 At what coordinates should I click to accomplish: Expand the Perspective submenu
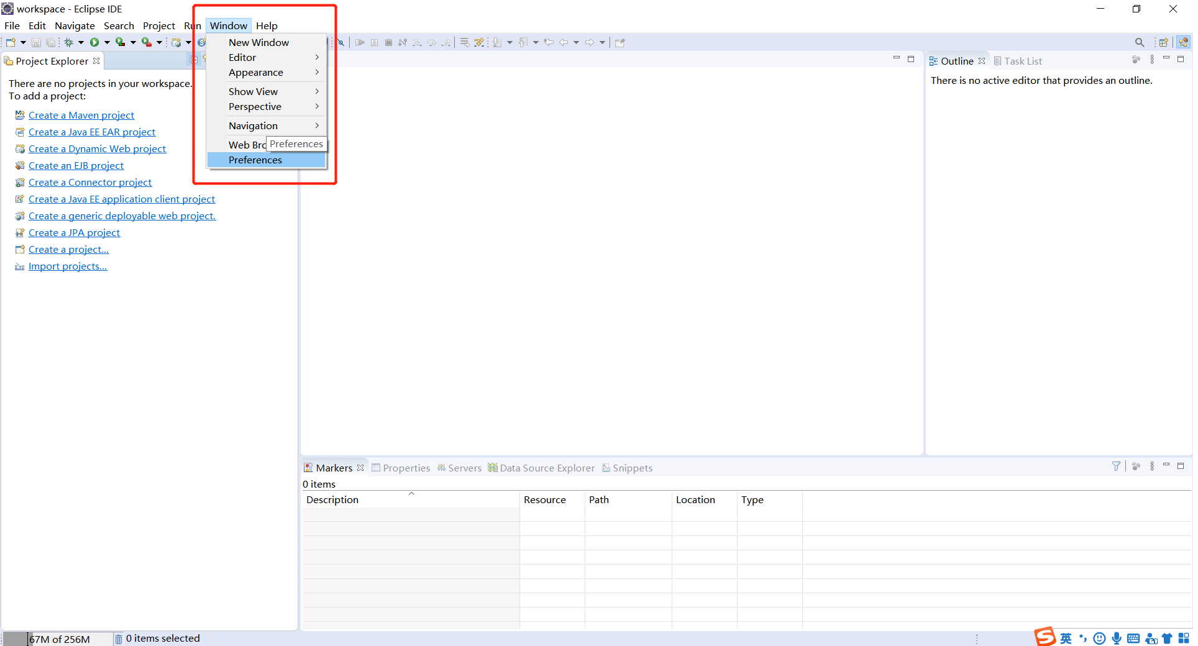[267, 107]
